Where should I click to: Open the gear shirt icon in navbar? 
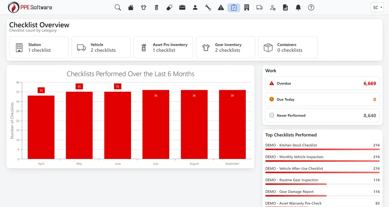[144, 8]
